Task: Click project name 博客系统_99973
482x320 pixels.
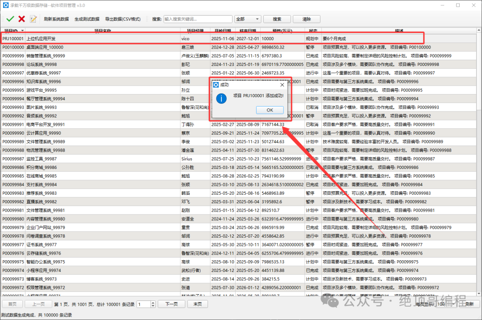Action: [42, 279]
